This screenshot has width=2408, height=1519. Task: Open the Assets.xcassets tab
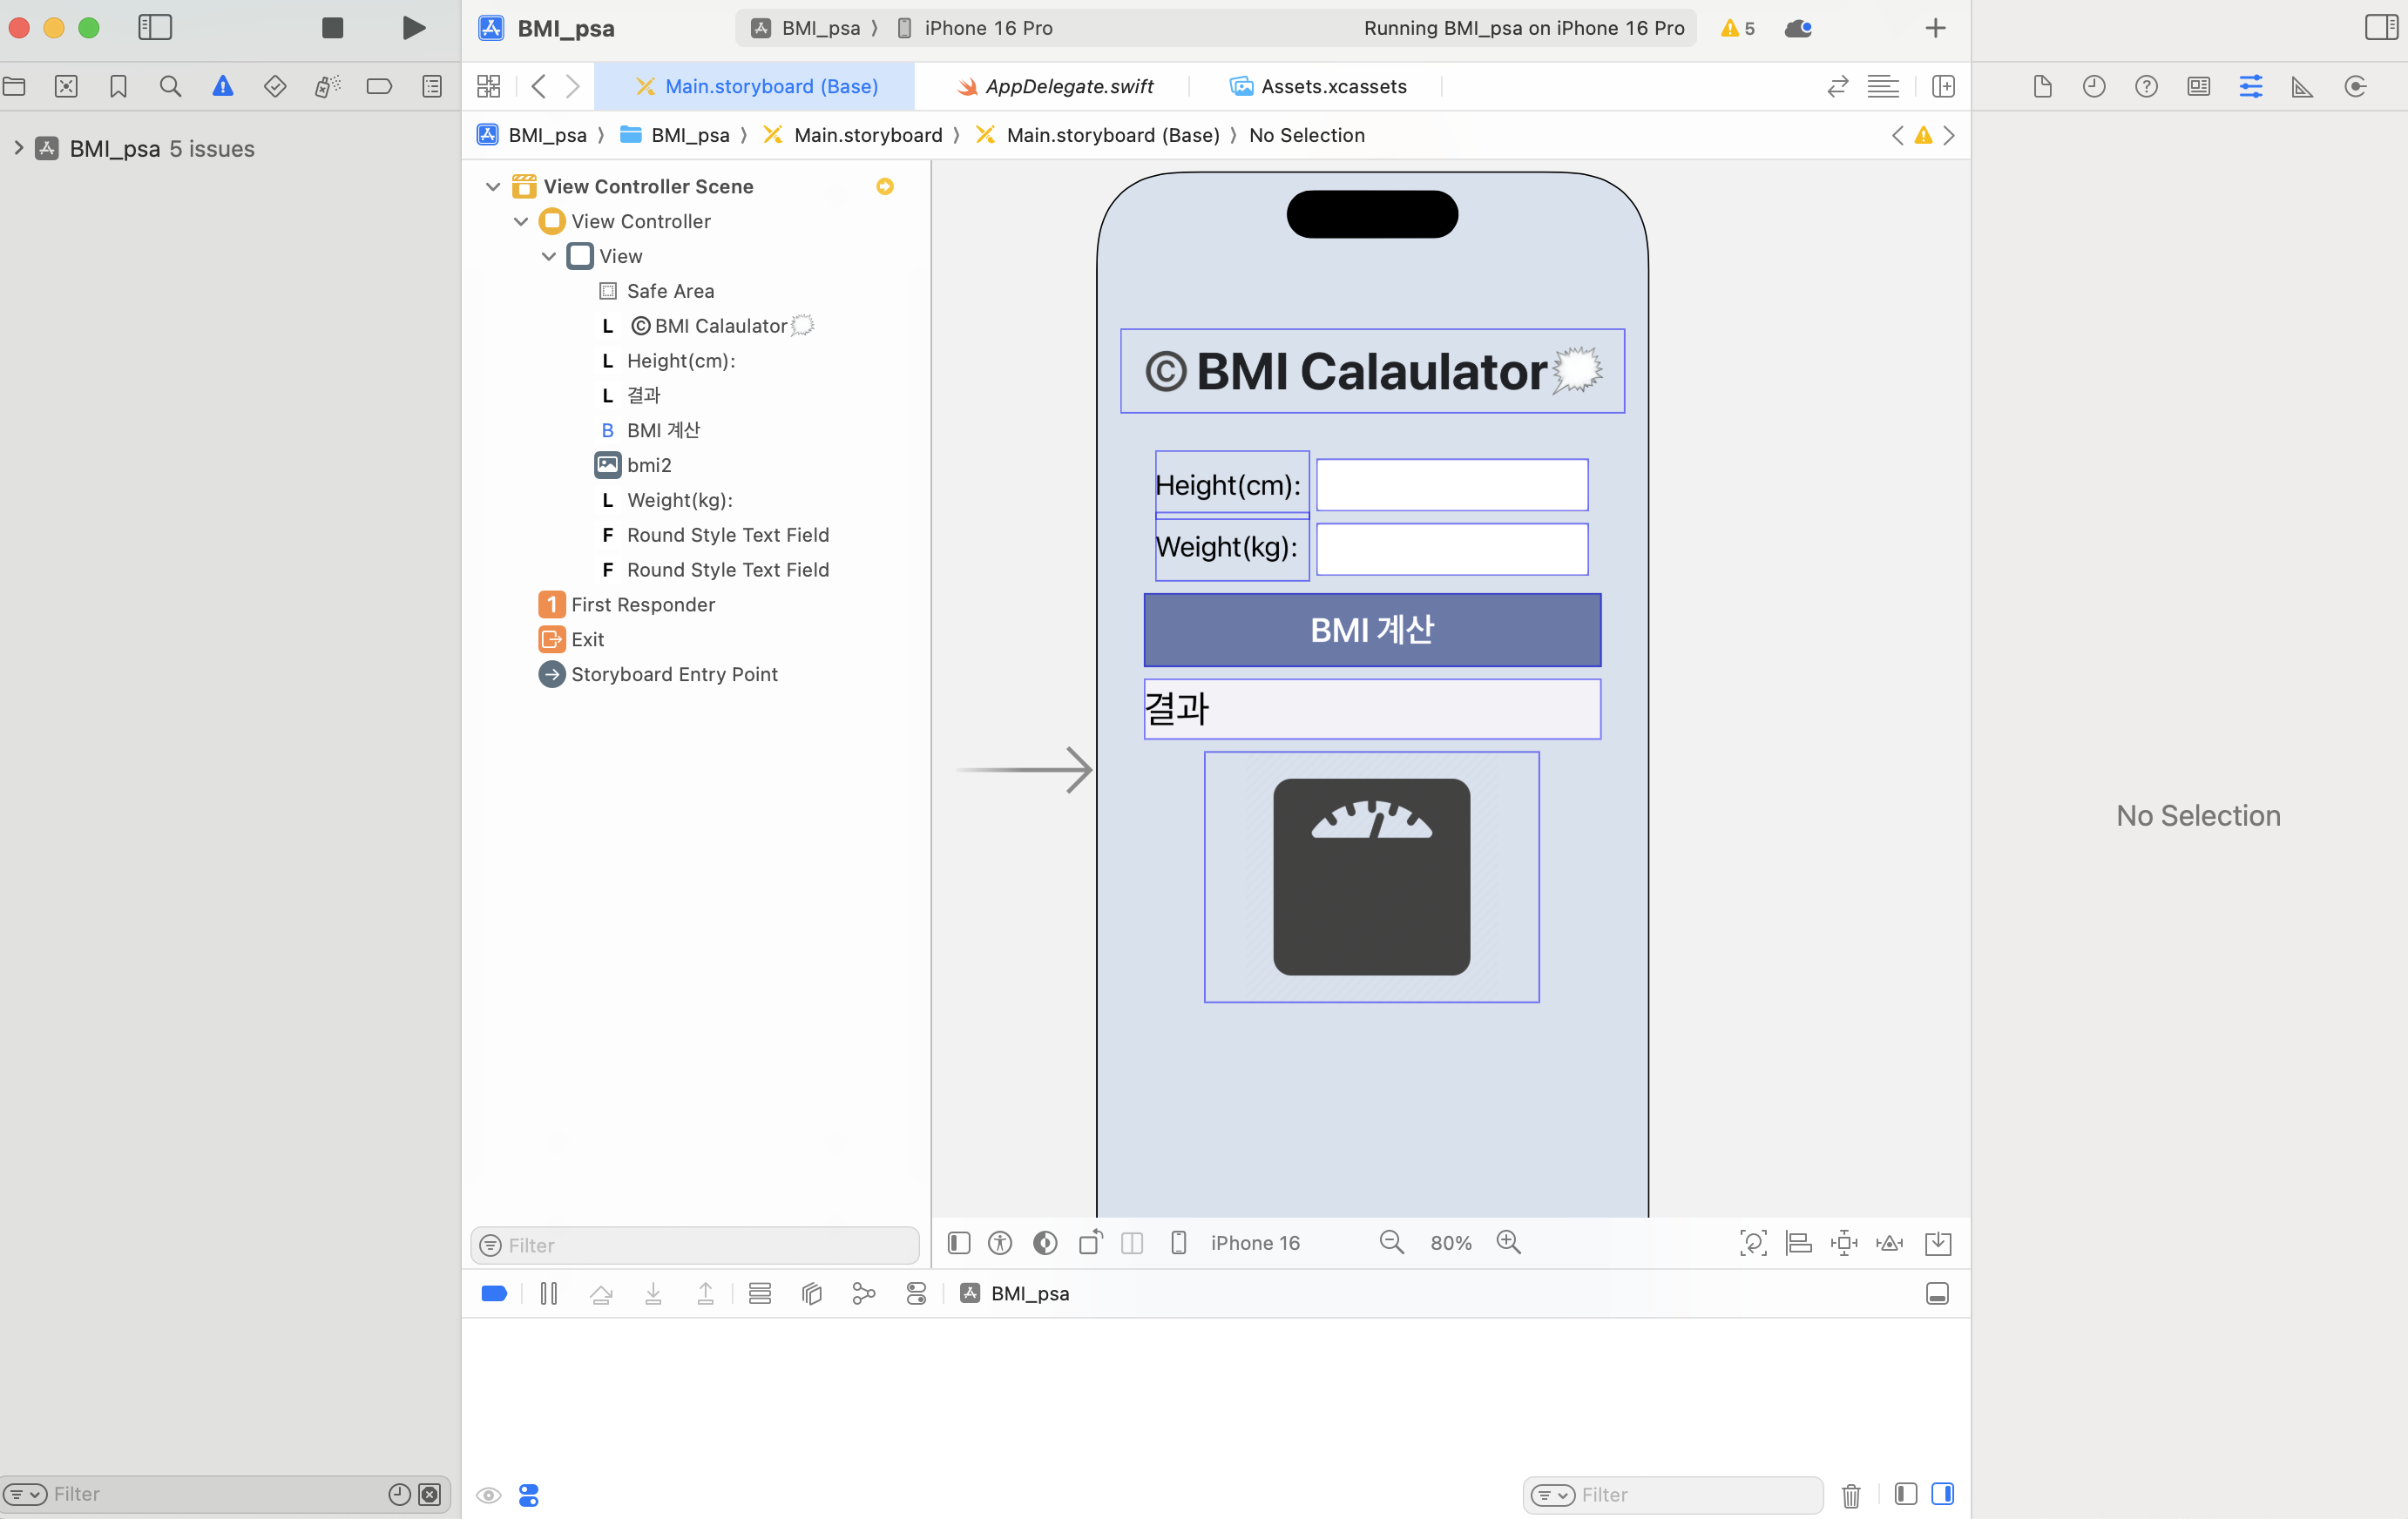pos(1332,87)
